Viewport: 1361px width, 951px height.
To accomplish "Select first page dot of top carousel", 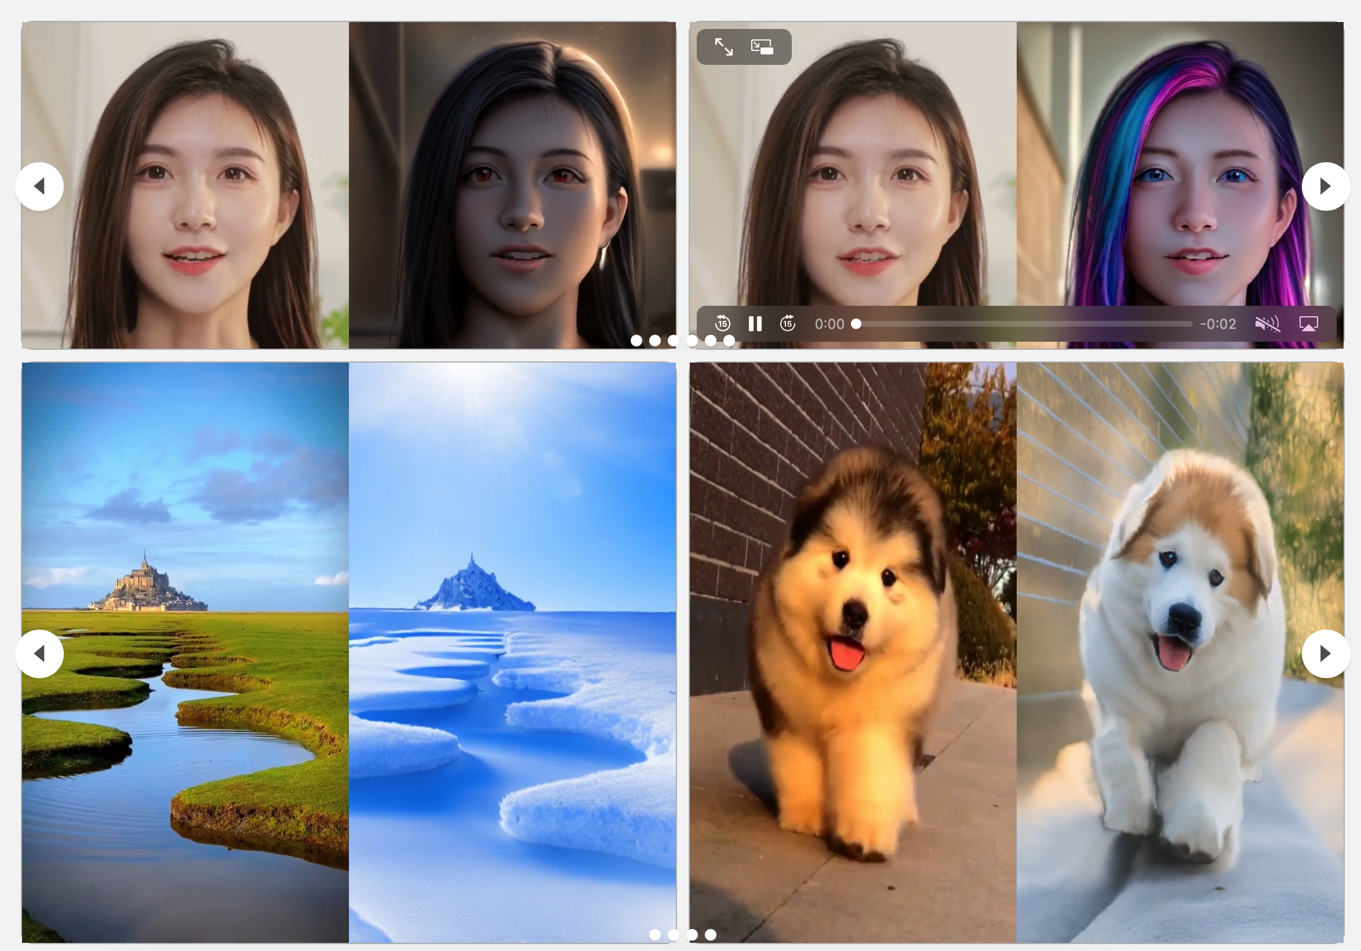I will 636,341.
